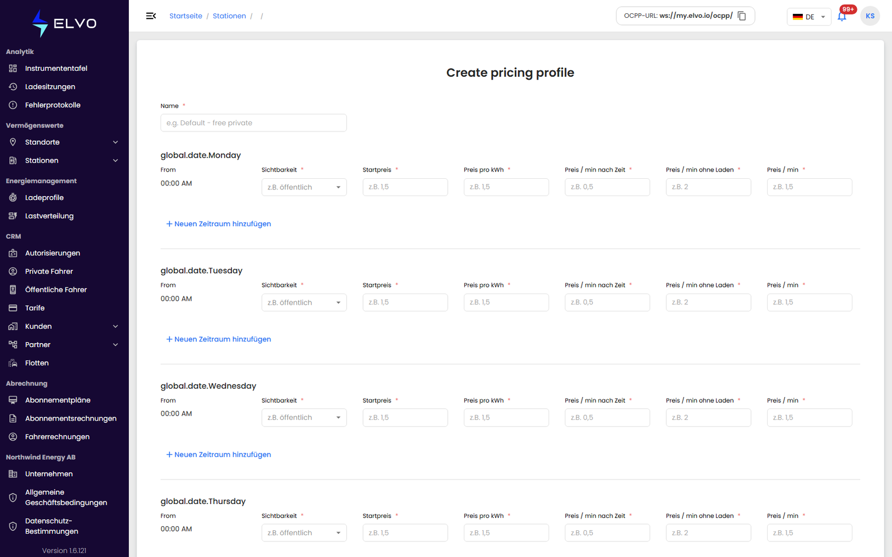Click the Tarife card icon

click(13, 308)
